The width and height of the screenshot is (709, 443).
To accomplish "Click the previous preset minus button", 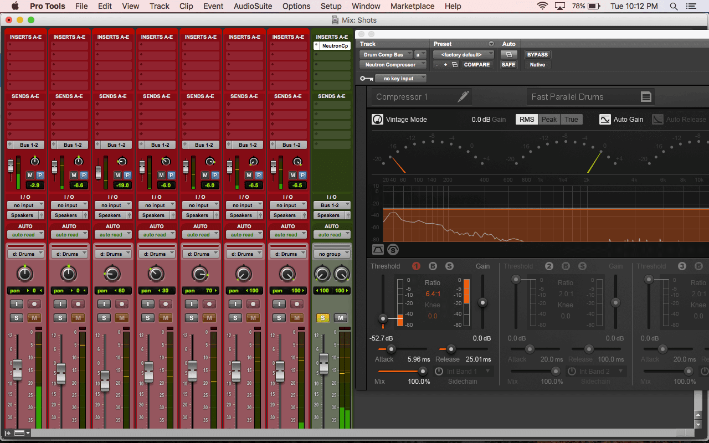I will pyautogui.click(x=436, y=65).
